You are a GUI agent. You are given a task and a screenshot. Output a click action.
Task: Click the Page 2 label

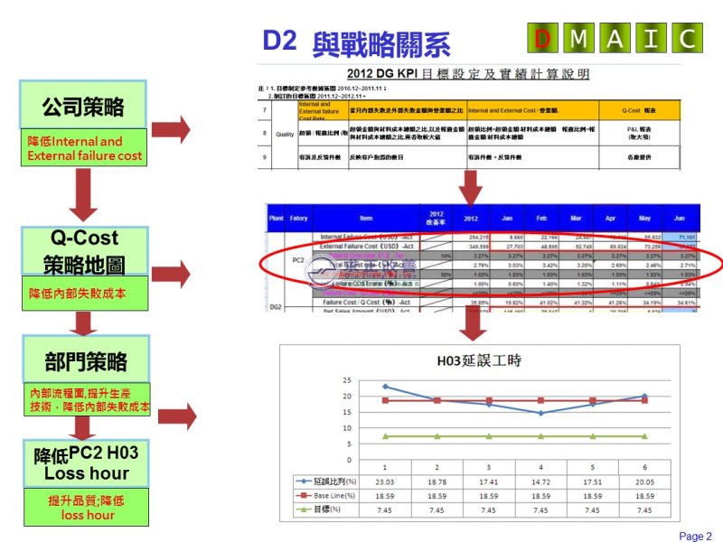[695, 536]
